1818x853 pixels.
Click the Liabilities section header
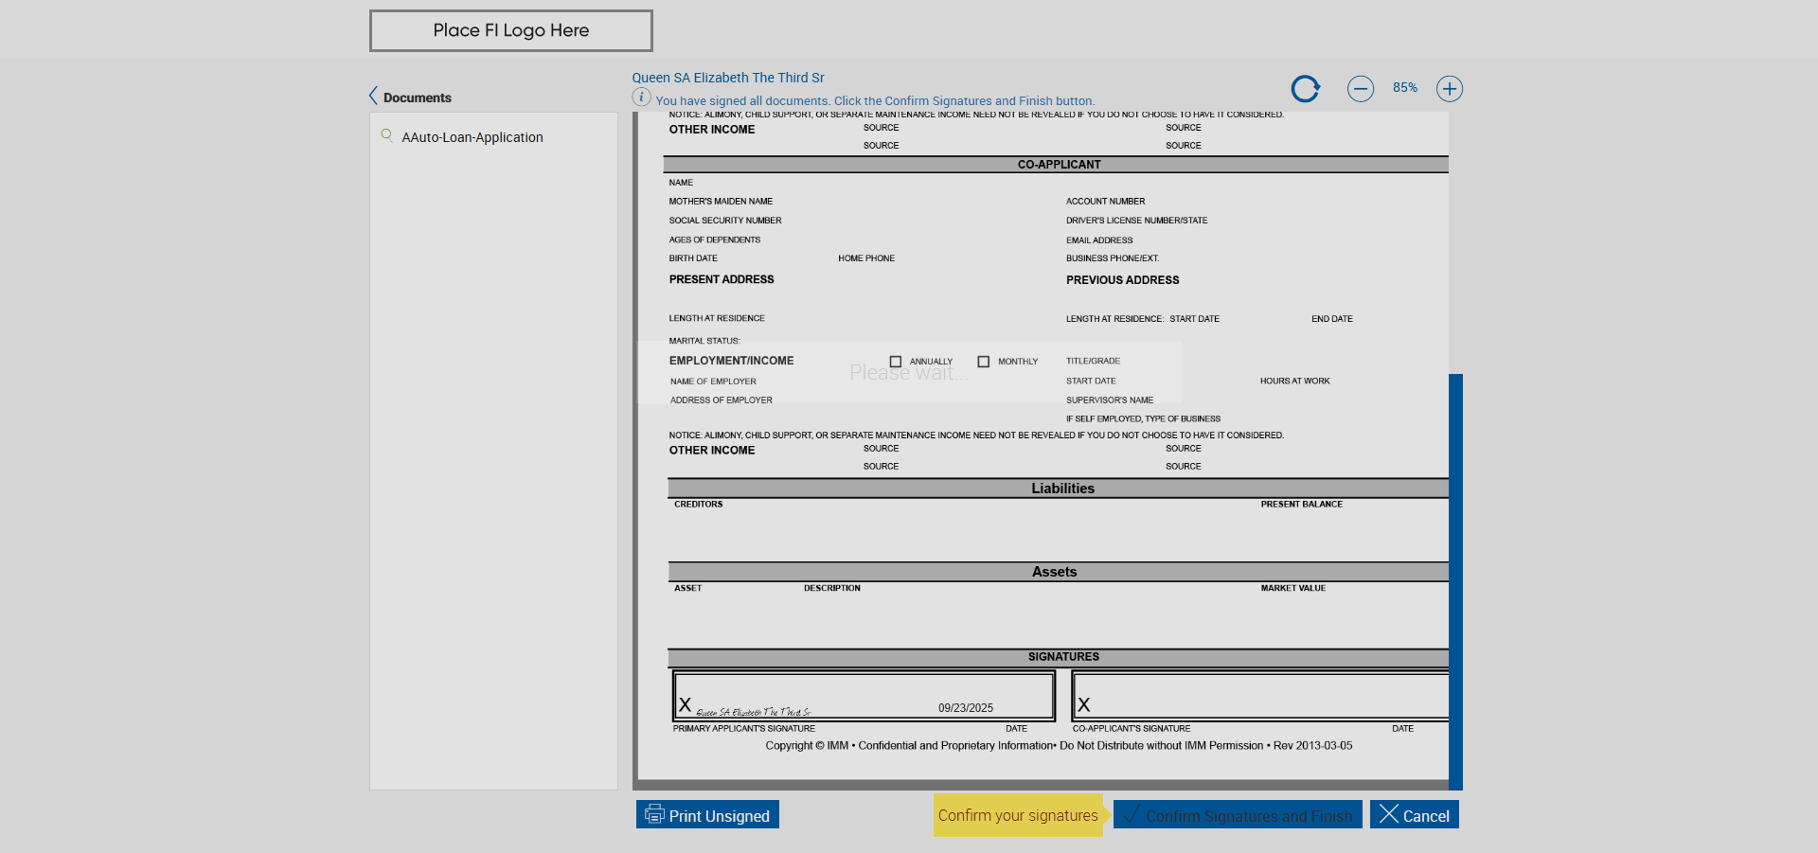[x=1059, y=489]
